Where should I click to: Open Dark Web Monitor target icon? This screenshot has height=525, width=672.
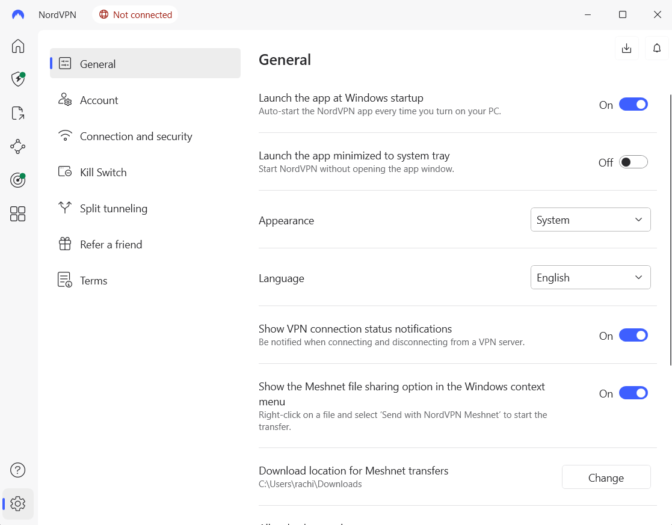pos(18,180)
